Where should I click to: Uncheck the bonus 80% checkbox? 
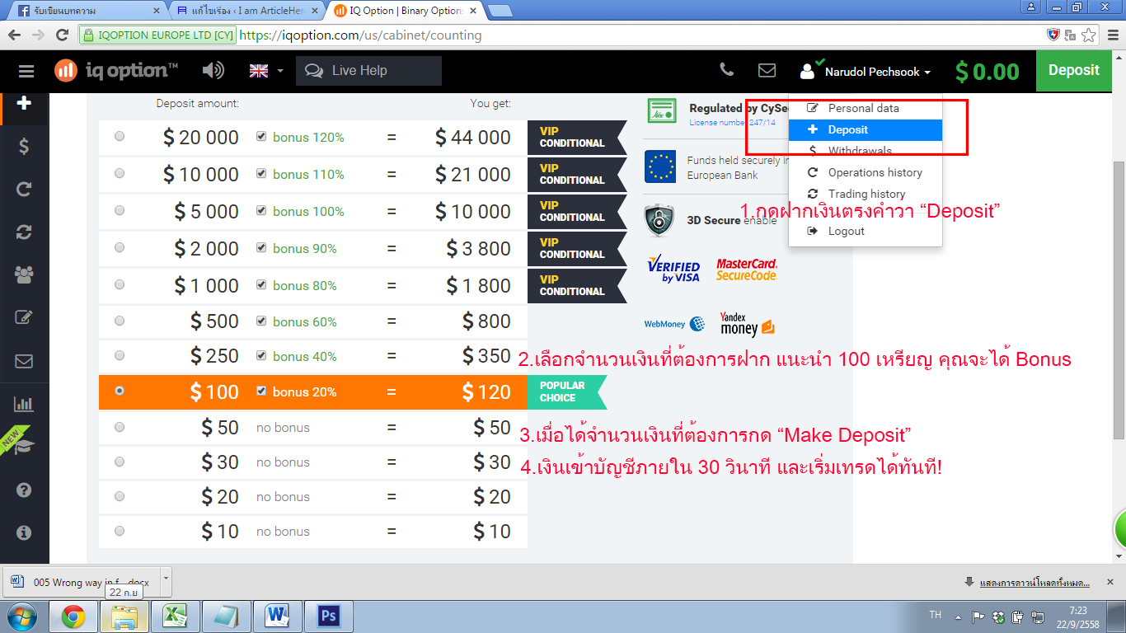[x=261, y=284]
